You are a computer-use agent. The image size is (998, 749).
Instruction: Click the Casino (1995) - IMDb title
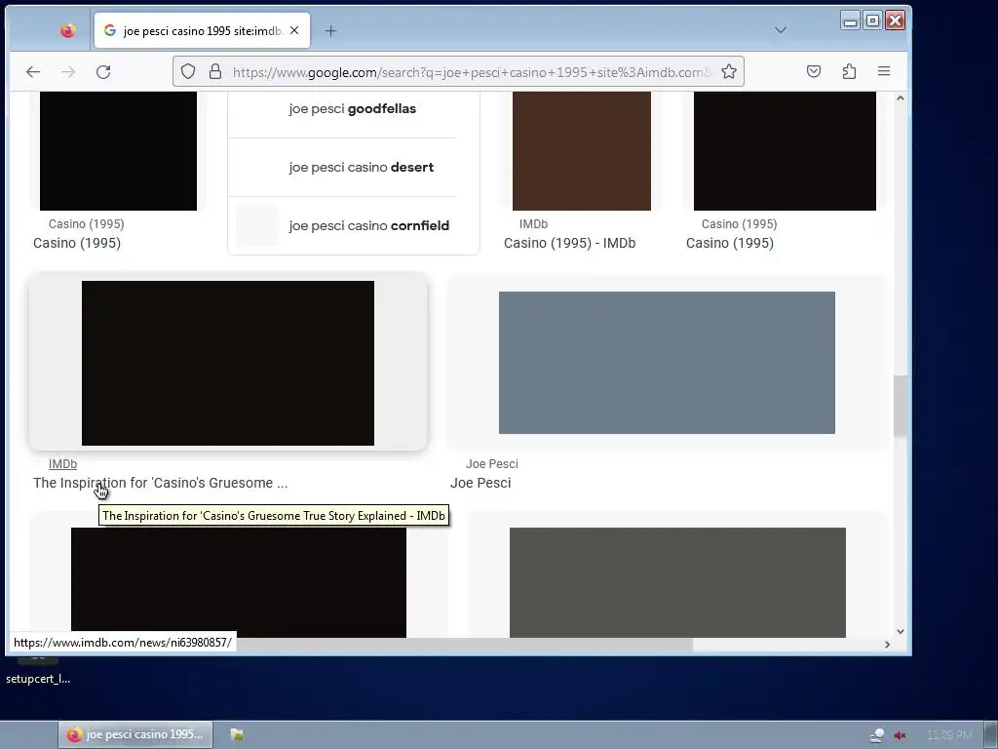[x=569, y=243]
